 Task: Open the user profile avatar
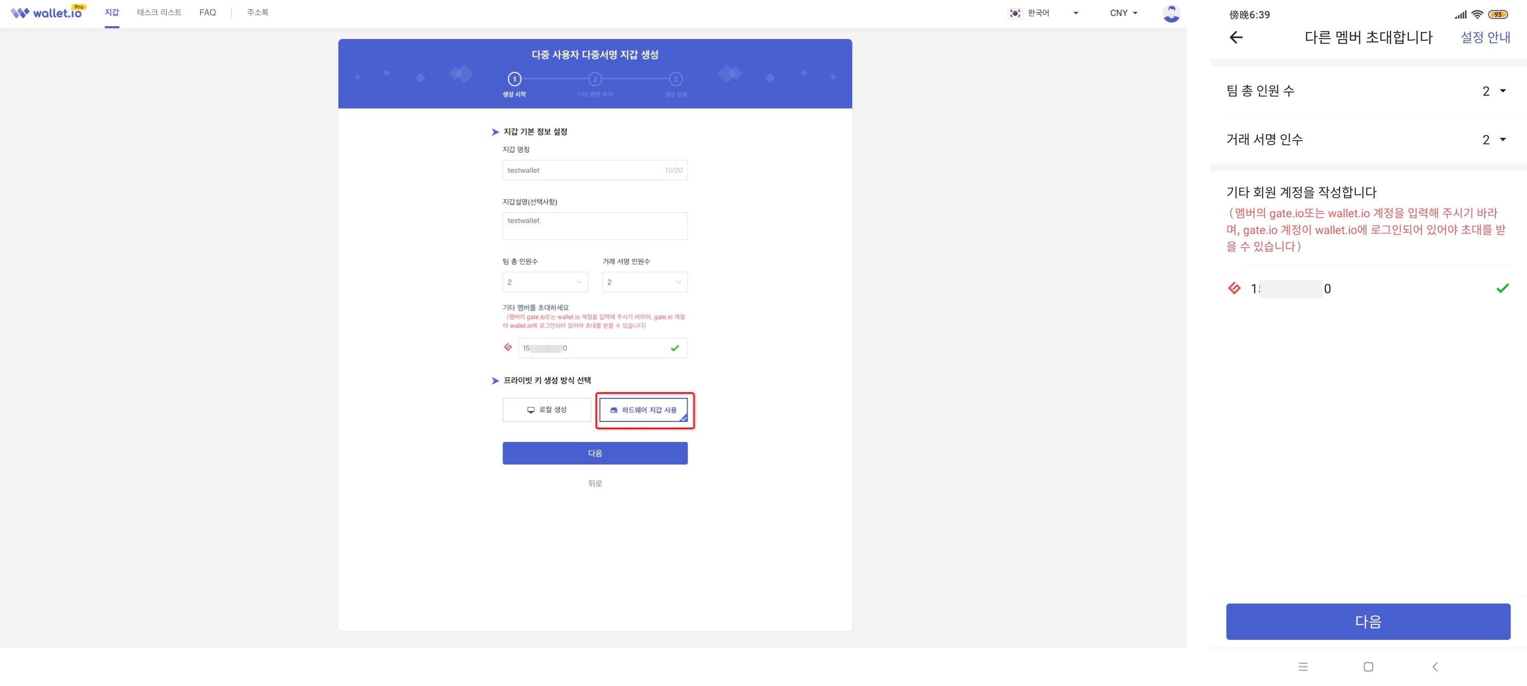click(1171, 13)
